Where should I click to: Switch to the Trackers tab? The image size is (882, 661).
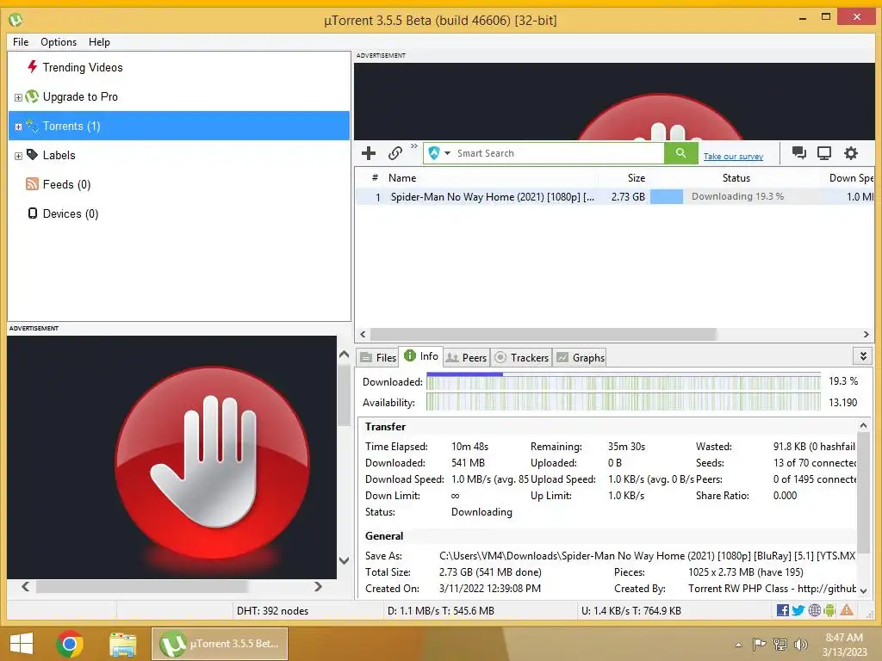521,357
